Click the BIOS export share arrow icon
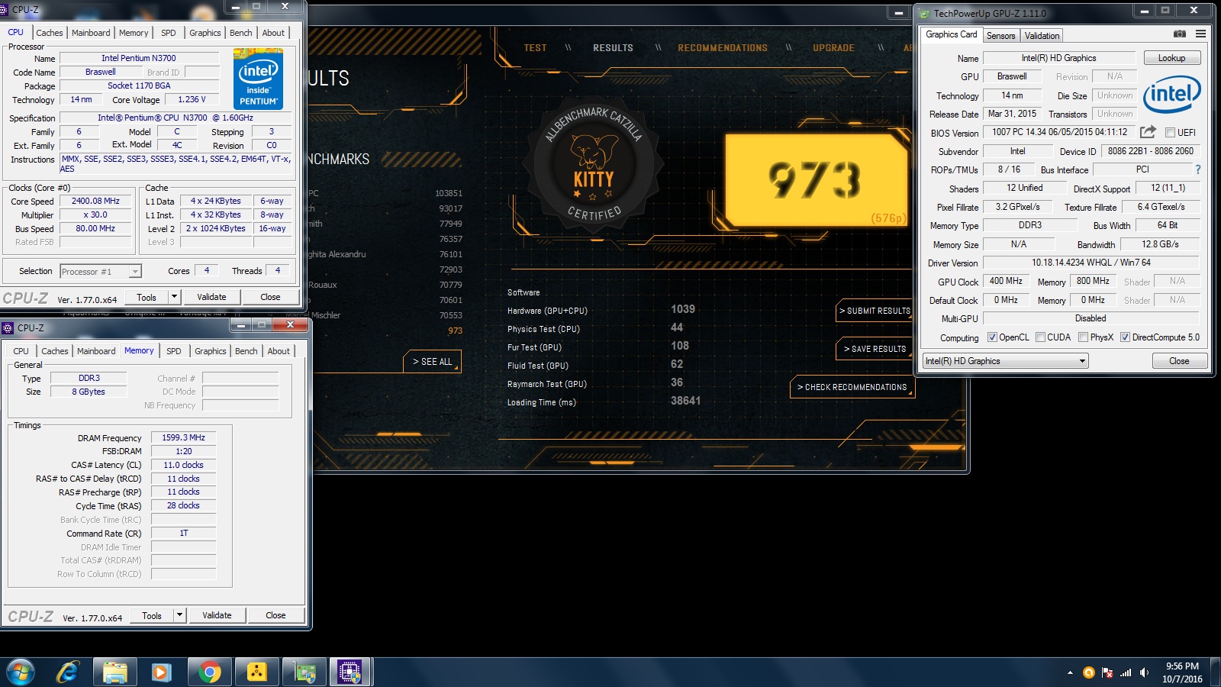 pos(1148,132)
